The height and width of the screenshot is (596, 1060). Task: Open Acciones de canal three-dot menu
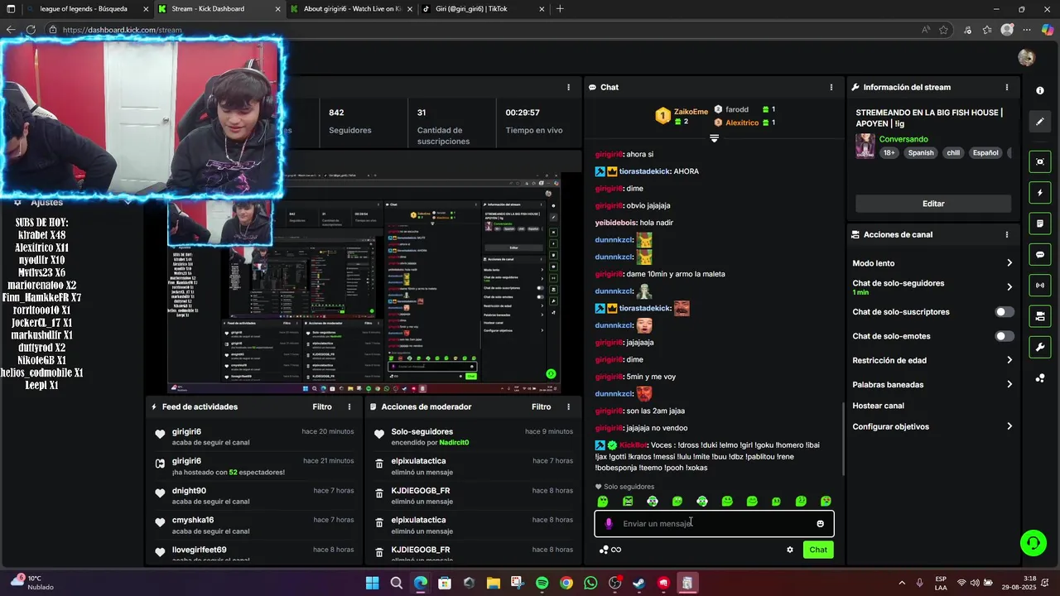click(1007, 234)
